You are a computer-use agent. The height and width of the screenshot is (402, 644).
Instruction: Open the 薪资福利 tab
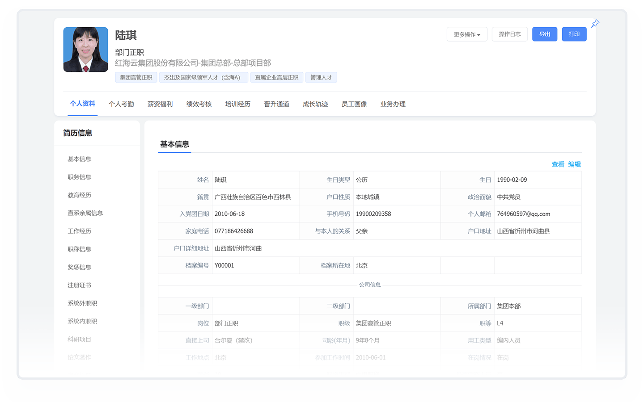pyautogui.click(x=160, y=104)
